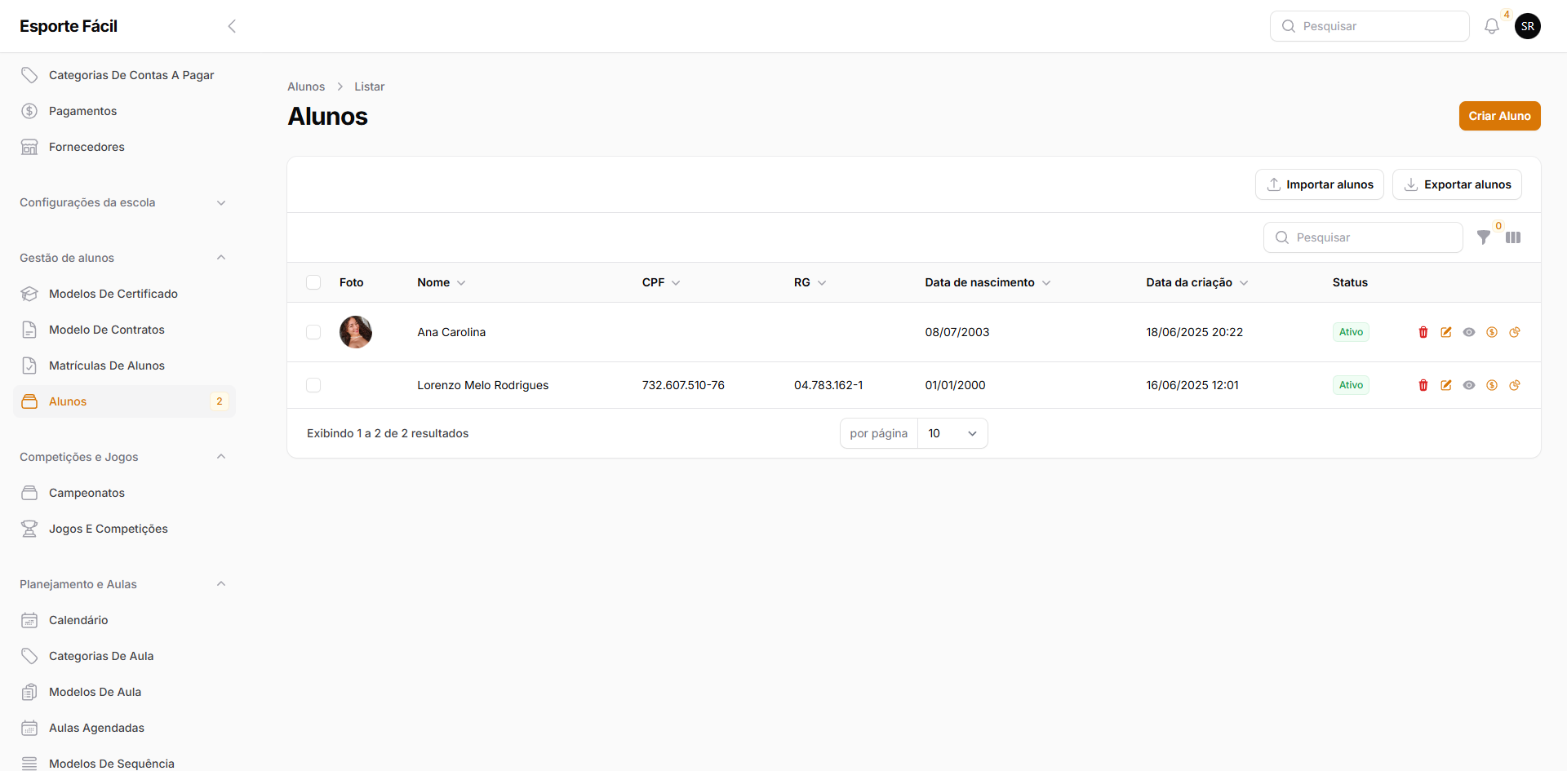Delete Ana Carolina with the trash icon

coord(1423,332)
